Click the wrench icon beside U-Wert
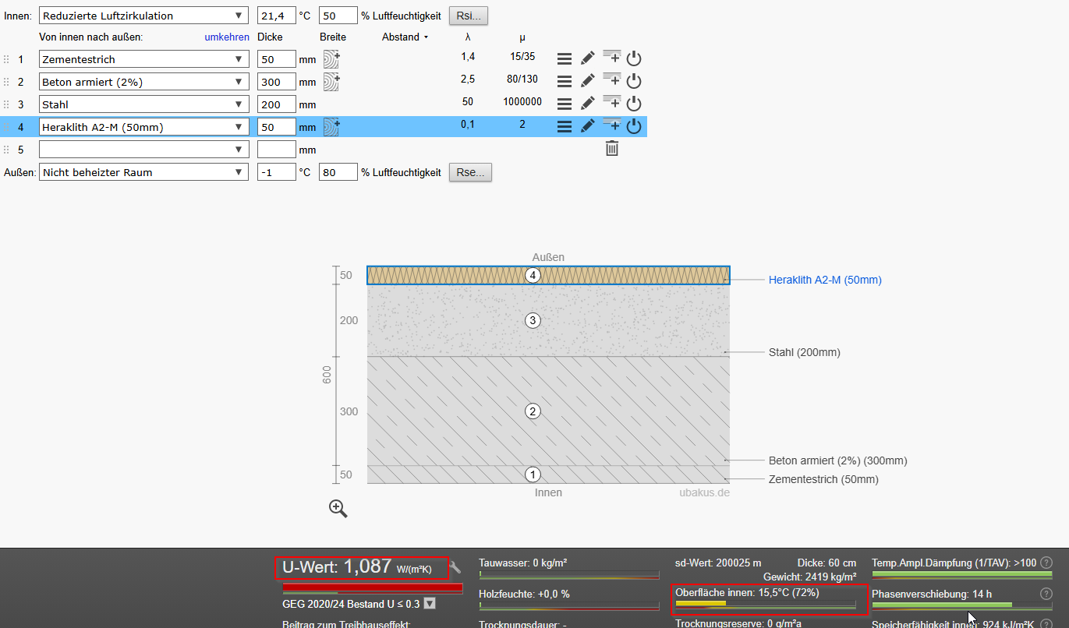This screenshot has height=628, width=1069. click(456, 568)
